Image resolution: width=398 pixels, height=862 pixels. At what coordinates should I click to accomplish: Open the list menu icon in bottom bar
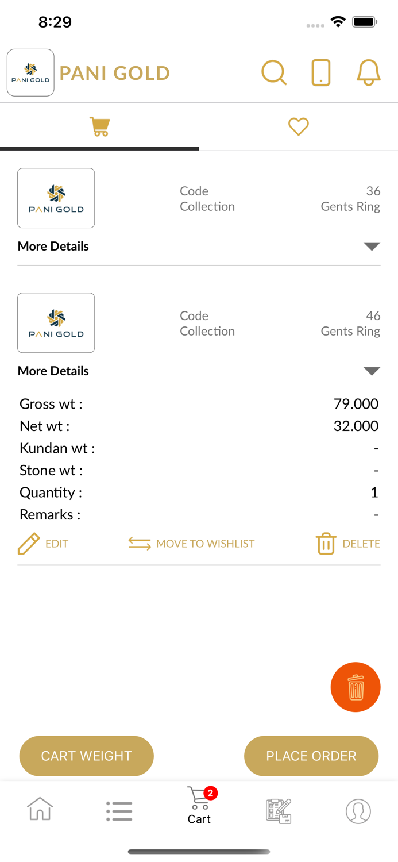[119, 810]
